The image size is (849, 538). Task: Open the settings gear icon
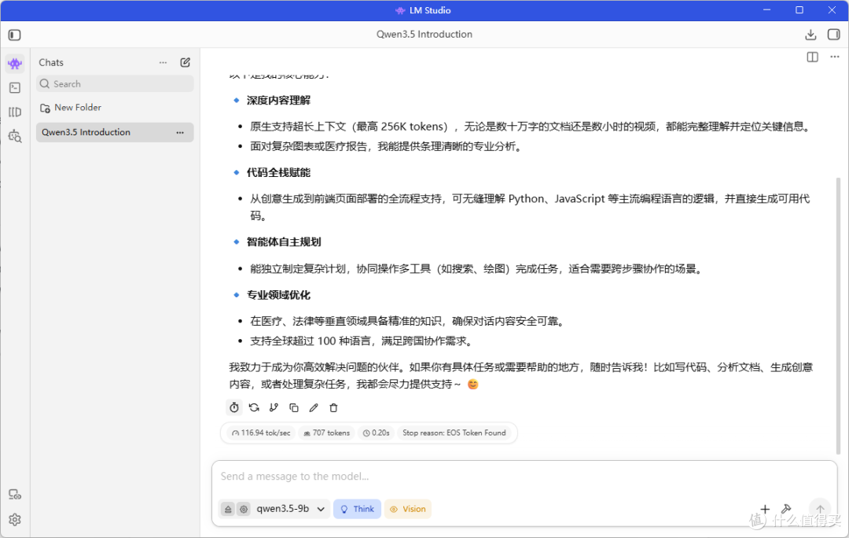(15, 519)
